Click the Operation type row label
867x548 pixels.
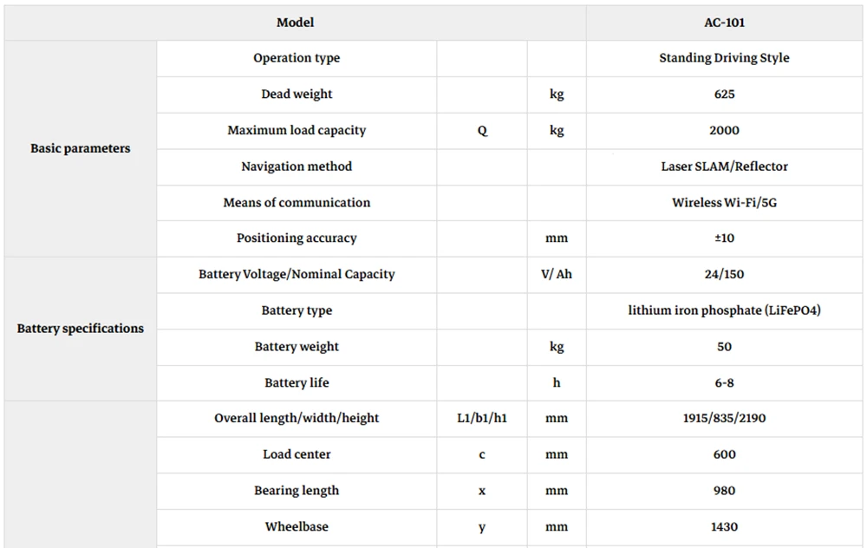[x=297, y=58]
